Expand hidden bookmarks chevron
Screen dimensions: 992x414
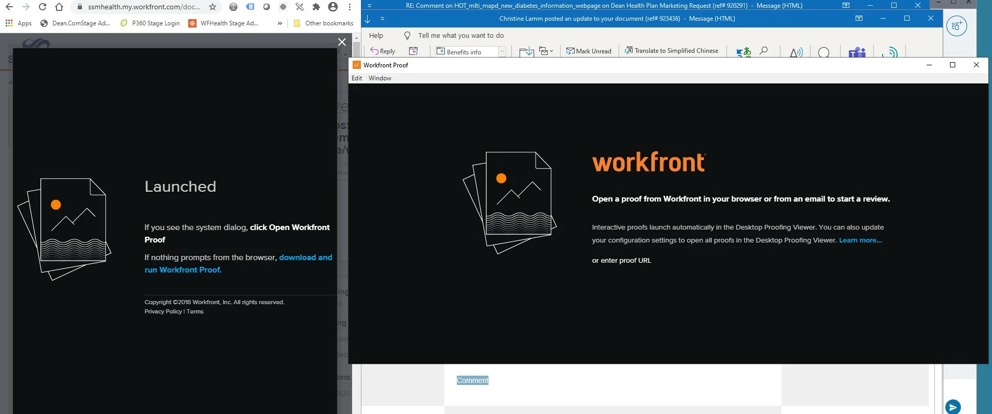pos(280,23)
